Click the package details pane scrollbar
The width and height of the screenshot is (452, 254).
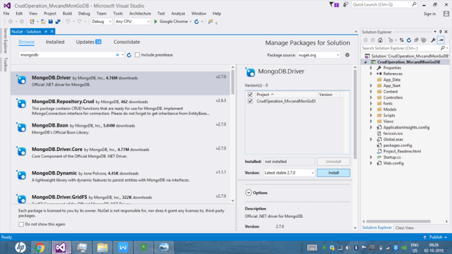click(355, 114)
